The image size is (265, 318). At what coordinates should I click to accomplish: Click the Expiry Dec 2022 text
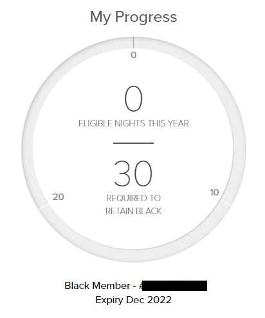pyautogui.click(x=133, y=300)
